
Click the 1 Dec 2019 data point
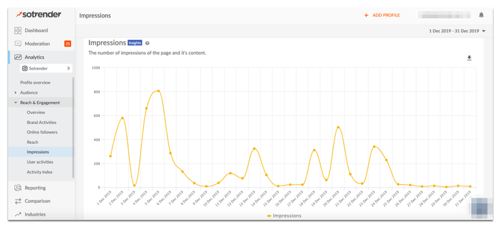[x=111, y=156]
